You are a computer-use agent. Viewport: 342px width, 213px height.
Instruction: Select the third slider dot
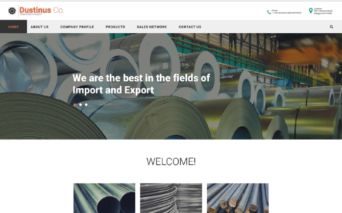pyautogui.click(x=86, y=105)
